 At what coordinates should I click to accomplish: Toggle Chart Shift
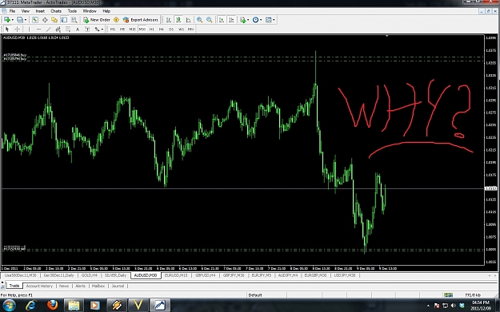tap(231, 20)
